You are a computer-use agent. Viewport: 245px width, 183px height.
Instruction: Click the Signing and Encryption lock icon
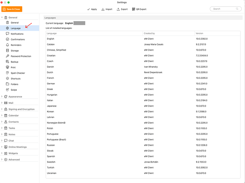point(6,109)
